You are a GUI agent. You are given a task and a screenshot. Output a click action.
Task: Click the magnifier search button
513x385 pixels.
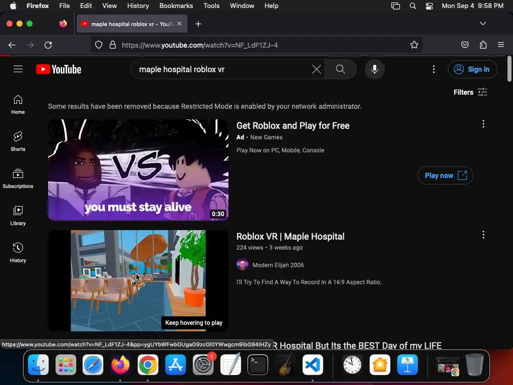(x=340, y=69)
